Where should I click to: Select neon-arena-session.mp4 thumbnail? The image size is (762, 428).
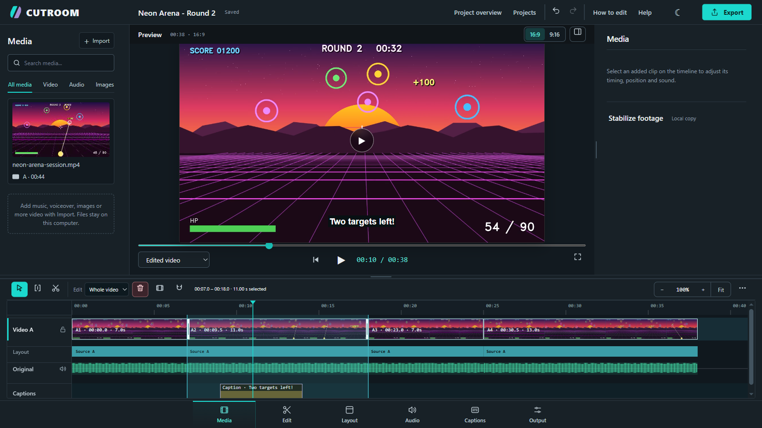pos(61,129)
